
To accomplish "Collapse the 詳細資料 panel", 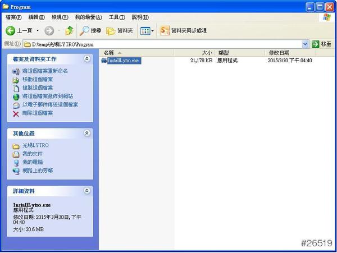I will click(87, 191).
